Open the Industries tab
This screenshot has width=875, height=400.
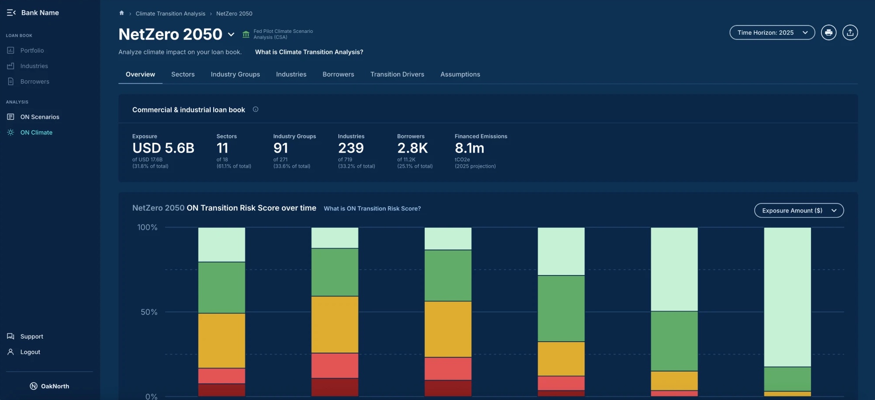pos(291,74)
